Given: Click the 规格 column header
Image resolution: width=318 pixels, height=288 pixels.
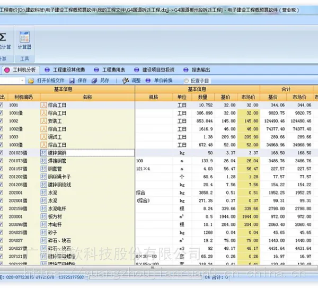Looking at the screenshot, I should click(154, 97).
